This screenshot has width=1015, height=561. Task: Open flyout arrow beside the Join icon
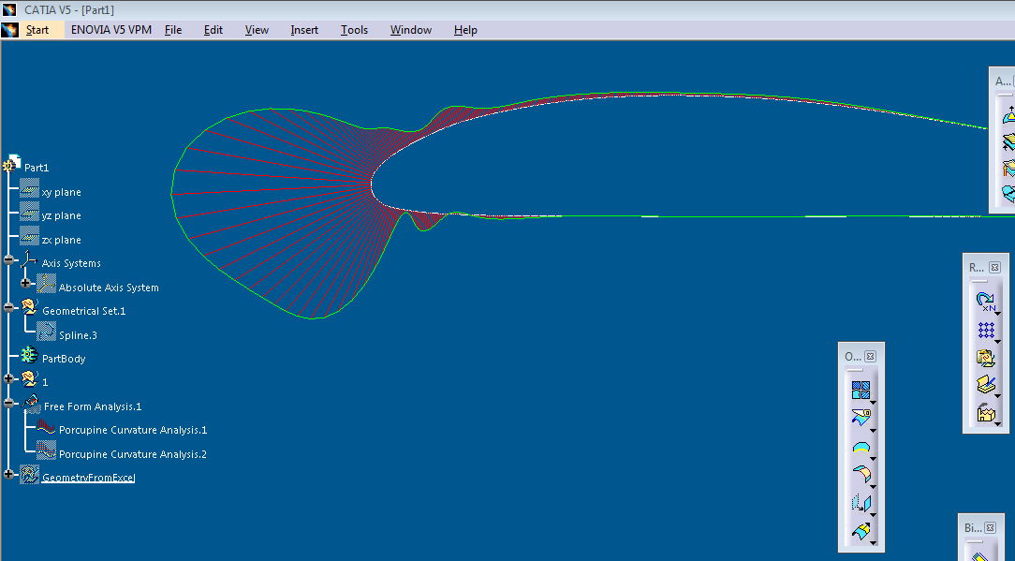coord(873,401)
